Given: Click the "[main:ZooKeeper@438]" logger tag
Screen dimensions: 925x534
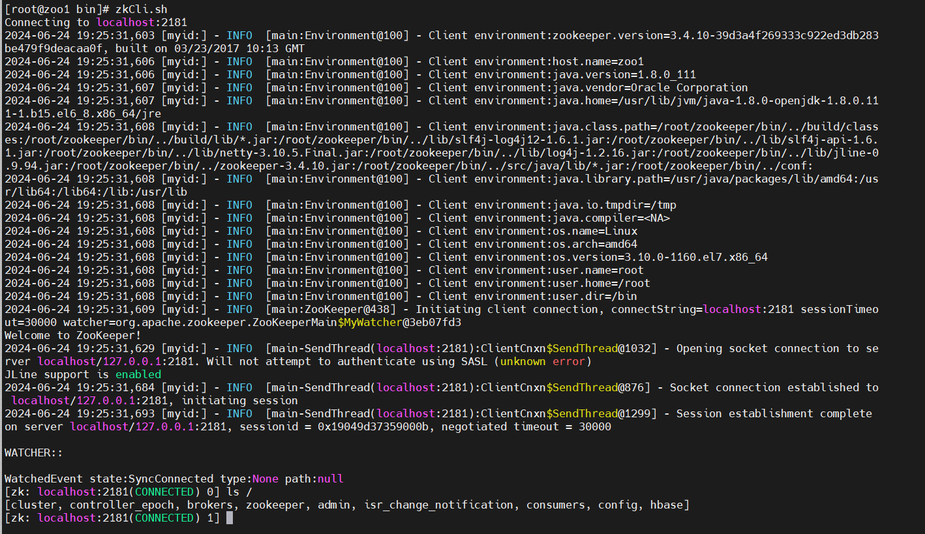Looking at the screenshot, I should [x=334, y=309].
